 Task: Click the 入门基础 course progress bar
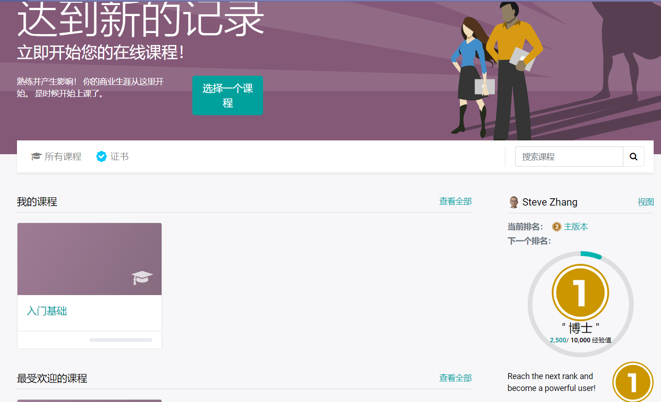click(121, 340)
